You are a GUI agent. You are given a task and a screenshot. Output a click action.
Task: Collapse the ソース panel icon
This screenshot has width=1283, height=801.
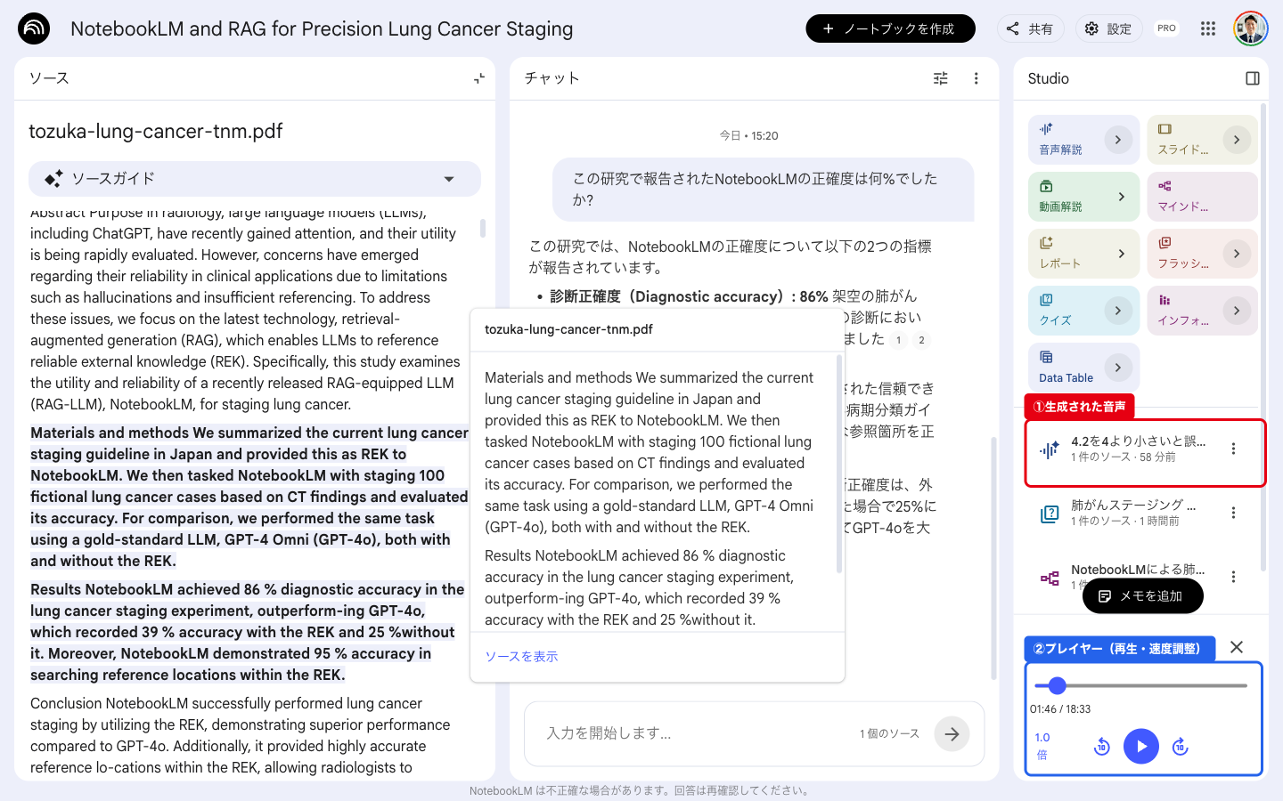[479, 78]
